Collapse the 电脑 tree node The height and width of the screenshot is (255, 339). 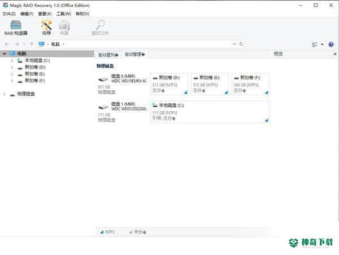coord(5,54)
